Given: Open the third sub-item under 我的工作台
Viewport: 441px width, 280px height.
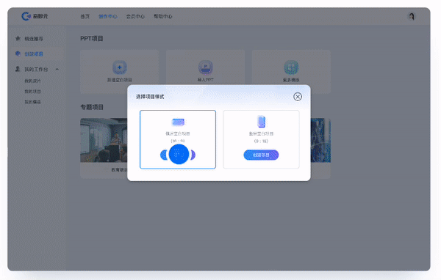Looking at the screenshot, I should (32, 102).
